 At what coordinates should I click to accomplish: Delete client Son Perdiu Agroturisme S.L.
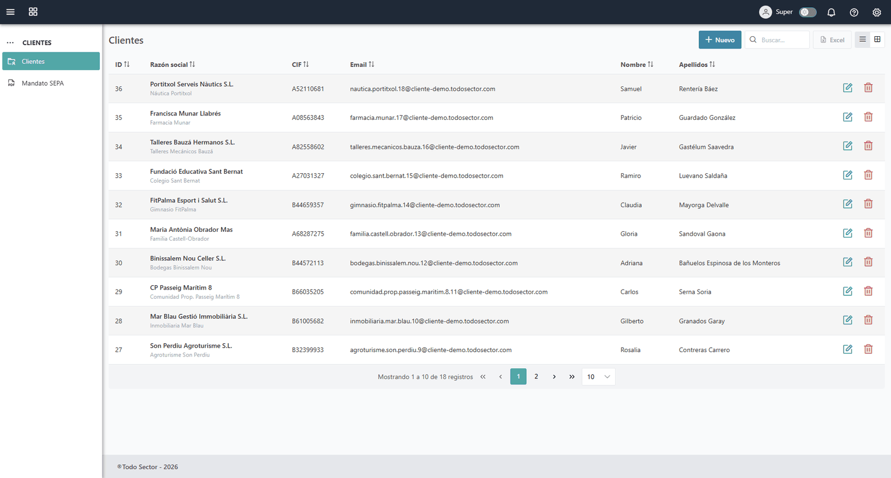click(868, 349)
